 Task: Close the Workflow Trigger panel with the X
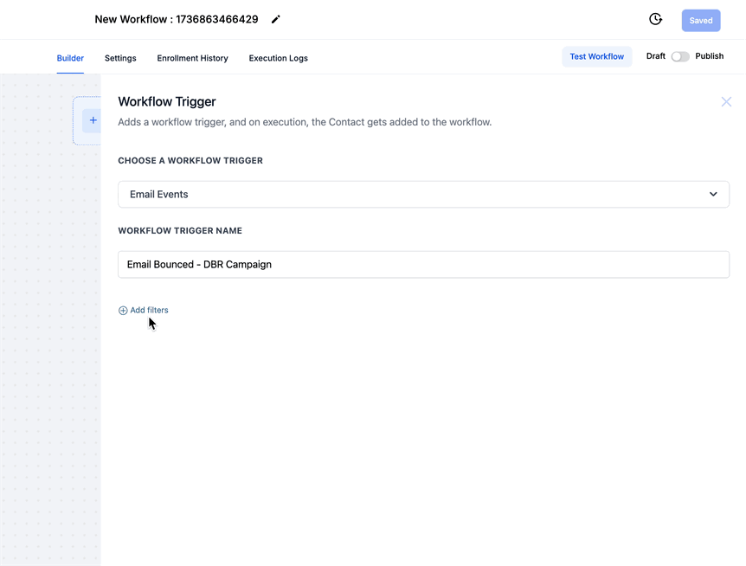tap(726, 101)
